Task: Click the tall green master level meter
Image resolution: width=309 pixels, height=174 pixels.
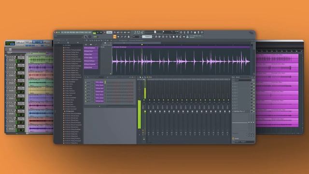Action: point(140,115)
